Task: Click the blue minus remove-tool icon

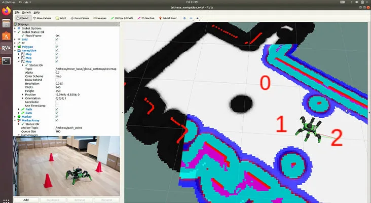Action: click(191, 18)
